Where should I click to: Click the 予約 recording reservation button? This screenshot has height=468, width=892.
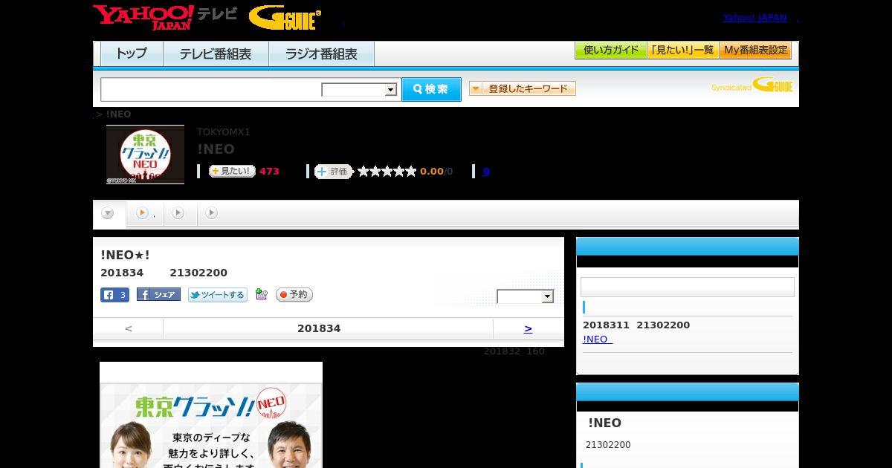[x=294, y=295]
